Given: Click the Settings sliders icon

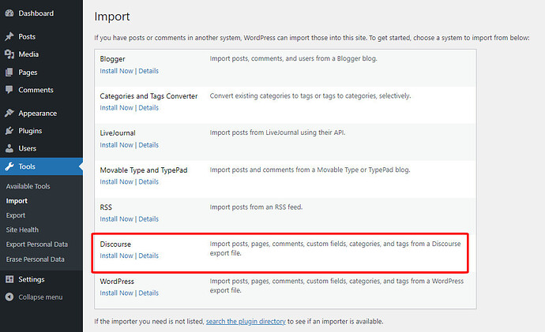Looking at the screenshot, I should tap(9, 279).
